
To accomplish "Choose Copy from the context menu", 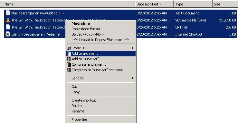I will tap(101, 92).
